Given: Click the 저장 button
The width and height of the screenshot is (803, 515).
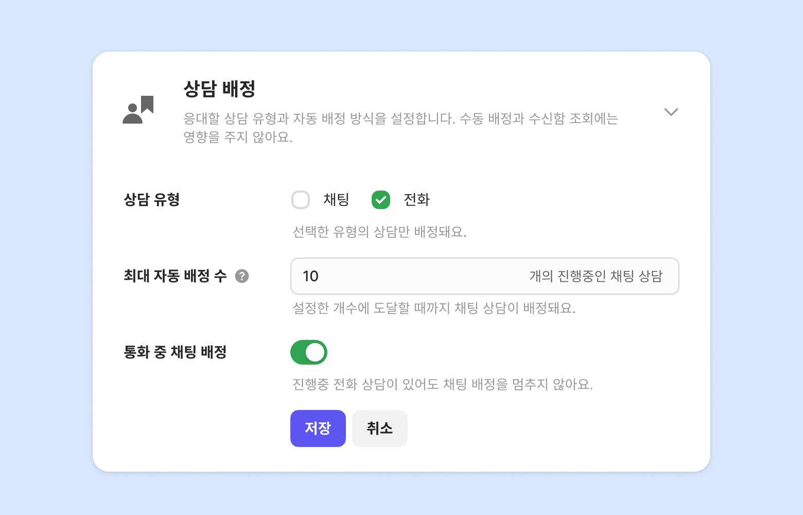Looking at the screenshot, I should click(318, 428).
